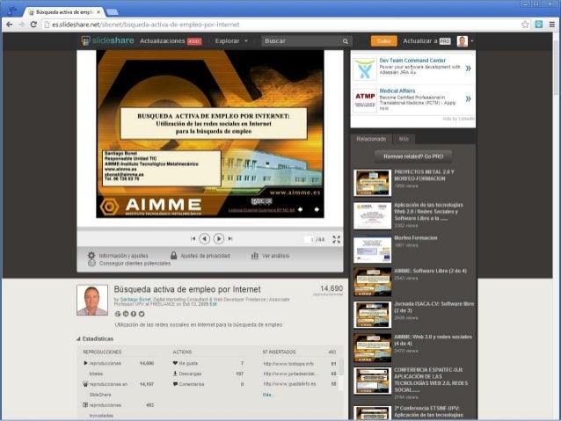
Task: Click Conseguir clientes potenciales
Action: coord(135,264)
